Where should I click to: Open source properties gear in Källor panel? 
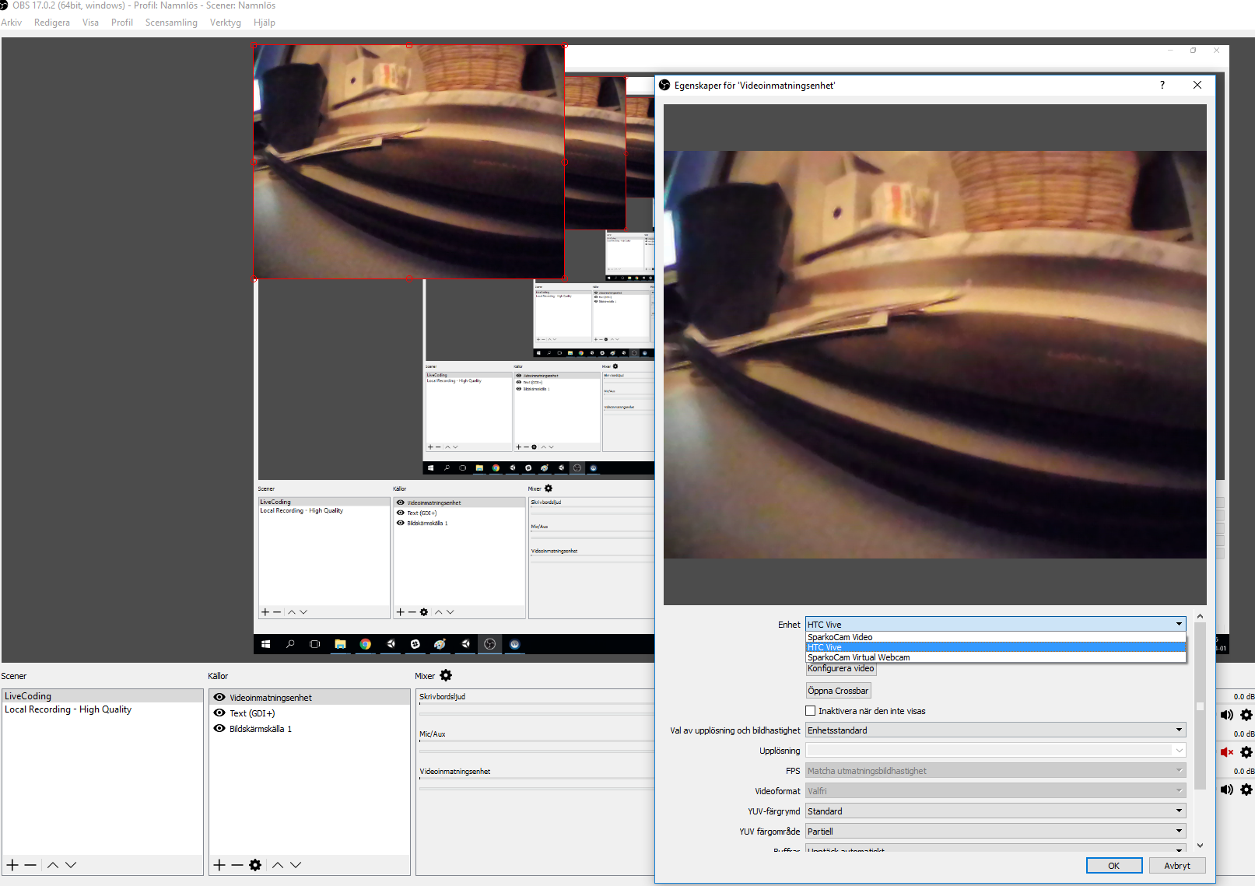pos(255,865)
